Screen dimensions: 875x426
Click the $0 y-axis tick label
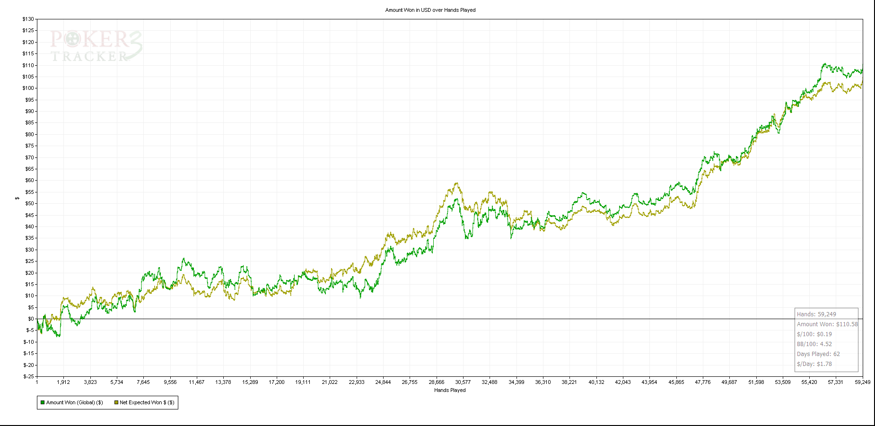click(x=31, y=319)
